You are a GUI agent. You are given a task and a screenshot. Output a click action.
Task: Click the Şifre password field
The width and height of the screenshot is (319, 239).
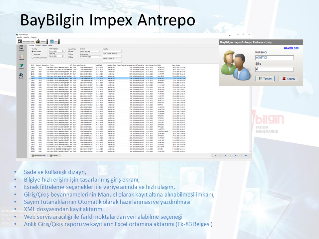tap(274, 69)
